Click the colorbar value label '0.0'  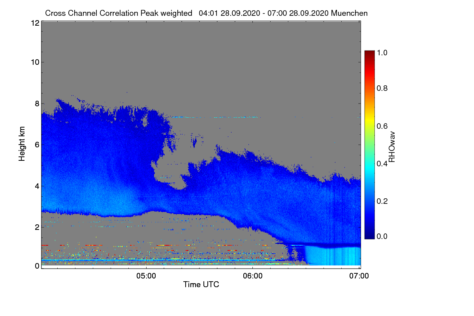point(382,236)
